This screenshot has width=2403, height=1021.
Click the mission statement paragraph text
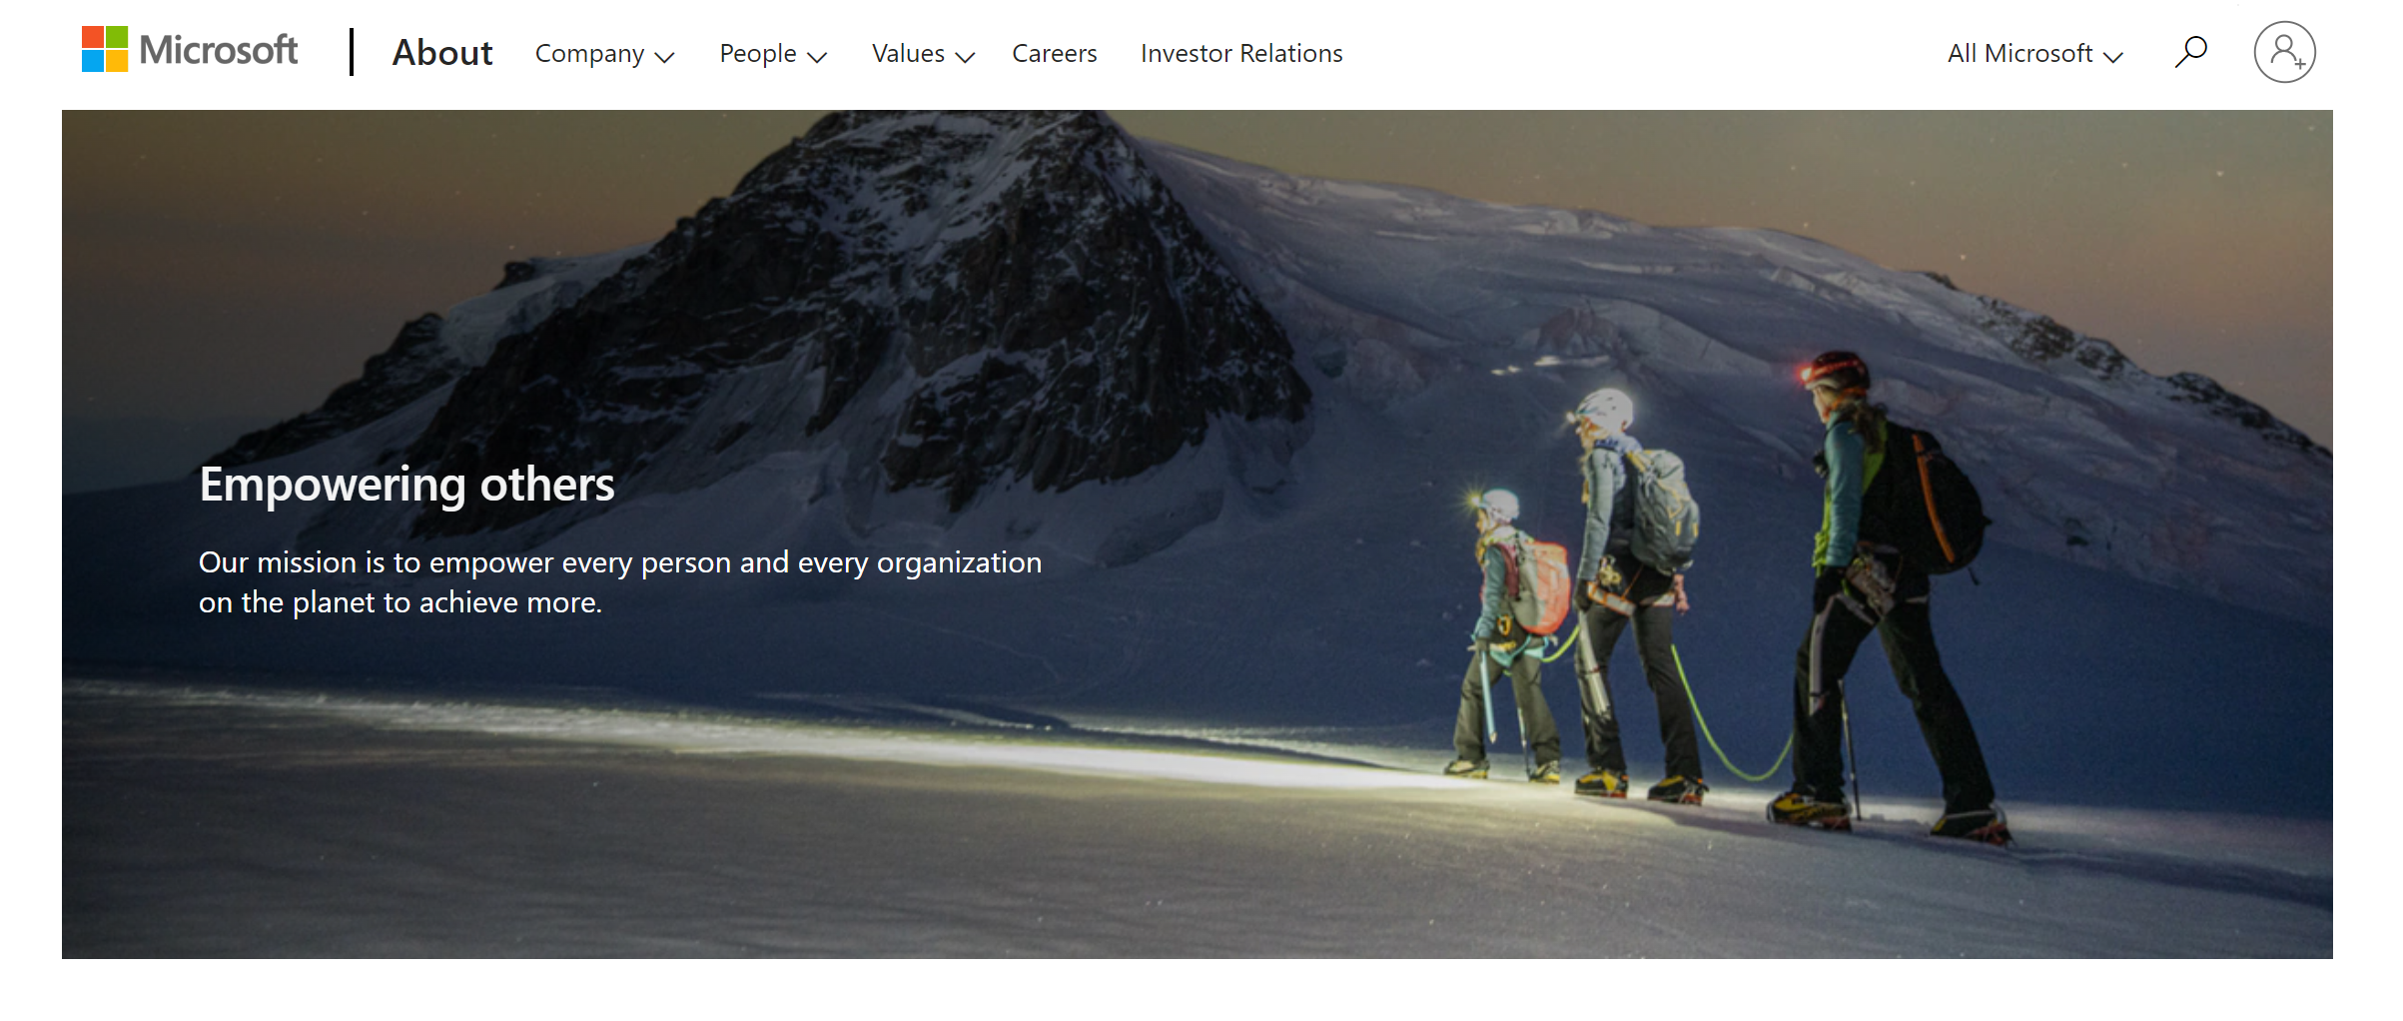pos(619,582)
